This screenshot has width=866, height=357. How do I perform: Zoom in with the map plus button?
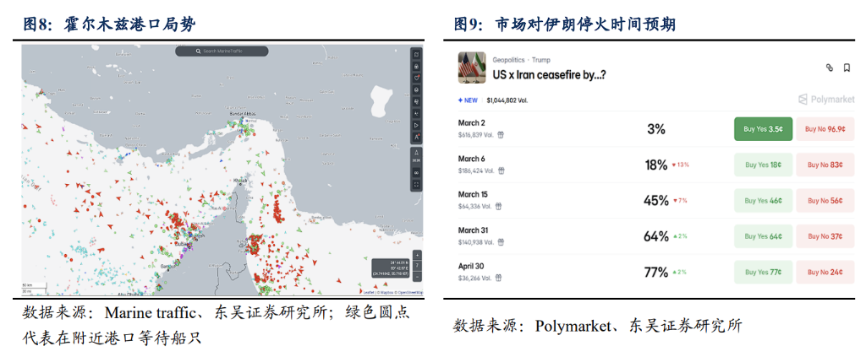(x=417, y=255)
